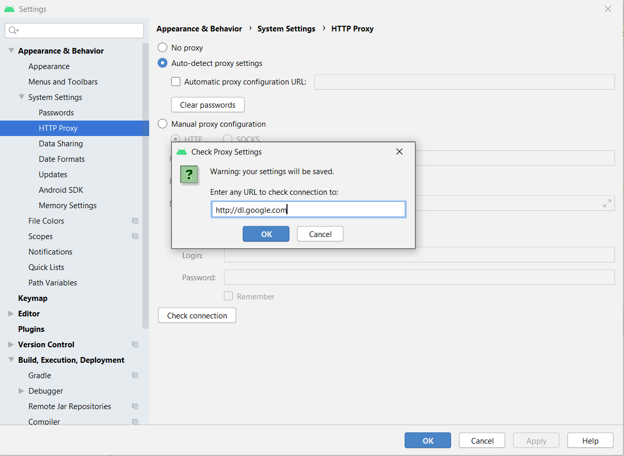The image size is (624, 456).
Task: Click the settings sidebar vertical scrollbar
Action: (146, 185)
